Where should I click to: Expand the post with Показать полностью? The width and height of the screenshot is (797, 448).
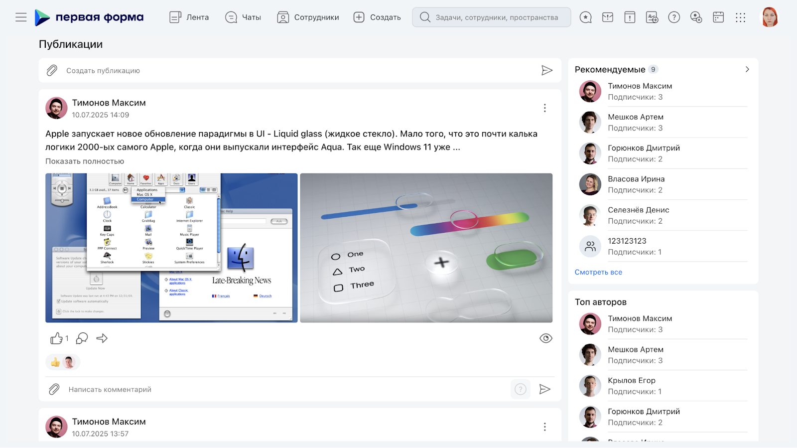[85, 161]
